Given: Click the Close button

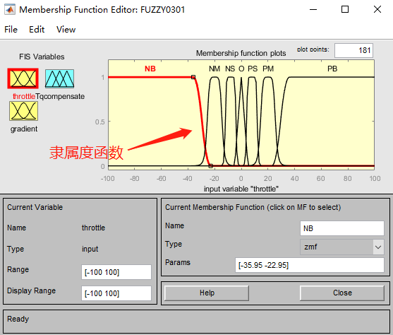Looking at the screenshot, I should click(x=342, y=293).
